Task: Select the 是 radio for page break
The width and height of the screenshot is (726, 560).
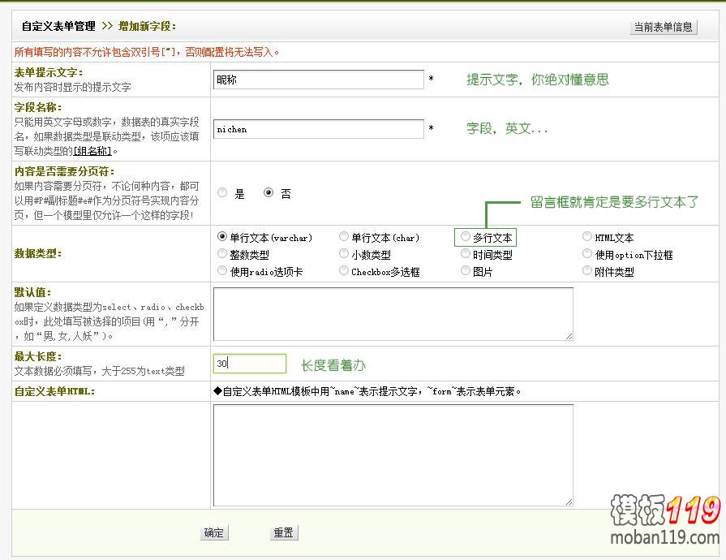Action: coord(222,192)
